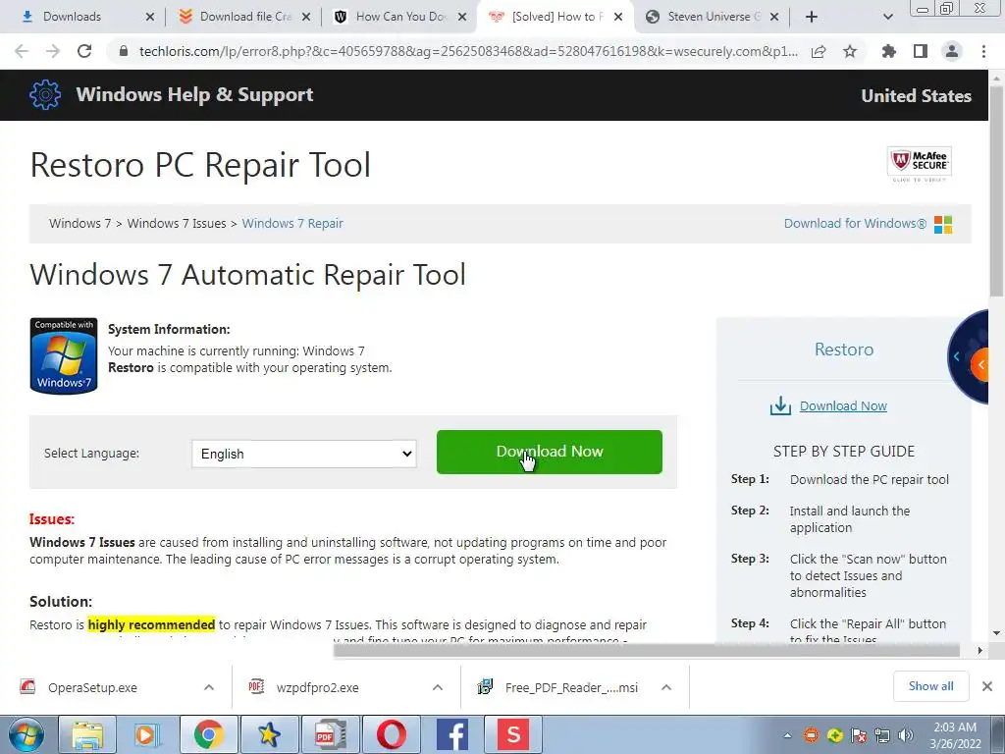Image resolution: width=1005 pixels, height=754 pixels.
Task: Click the vertical scrollbar down arrow
Action: tap(997, 633)
